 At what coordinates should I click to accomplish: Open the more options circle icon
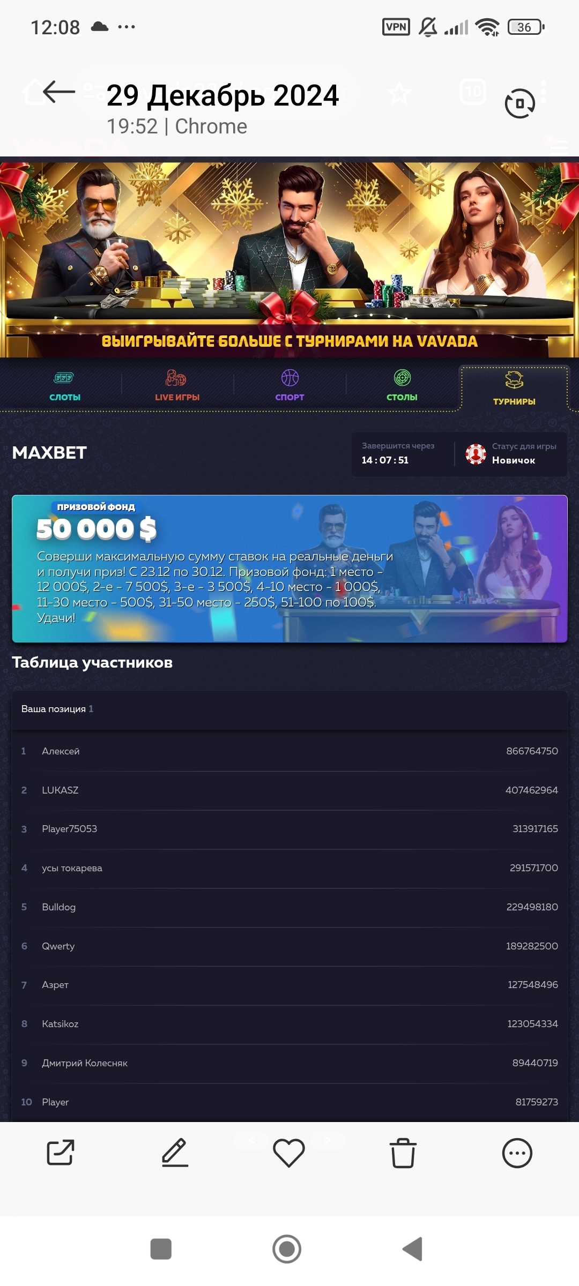point(517,1153)
